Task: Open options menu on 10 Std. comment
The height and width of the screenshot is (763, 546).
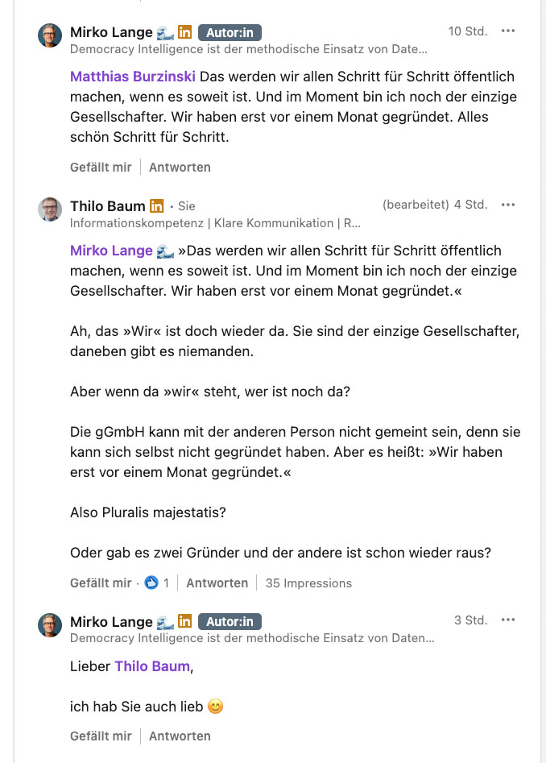Action: (x=507, y=31)
